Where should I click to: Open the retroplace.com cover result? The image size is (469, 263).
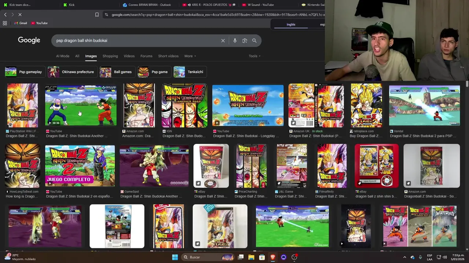coord(366,105)
